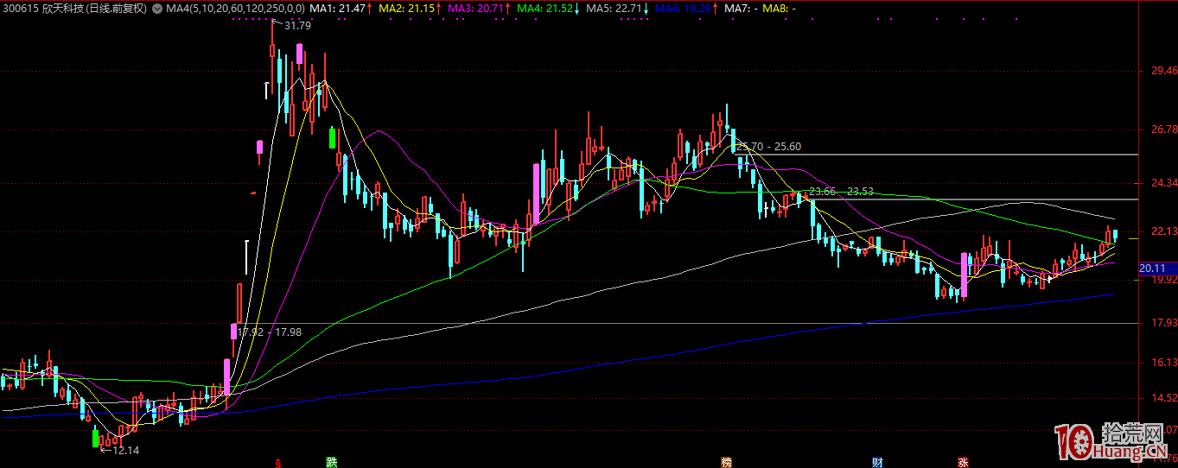Viewport: 1178px width, 468px height.
Task: Click the green 跌 event marker icon
Action: [331, 462]
